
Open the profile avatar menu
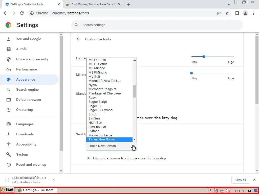point(245,13)
